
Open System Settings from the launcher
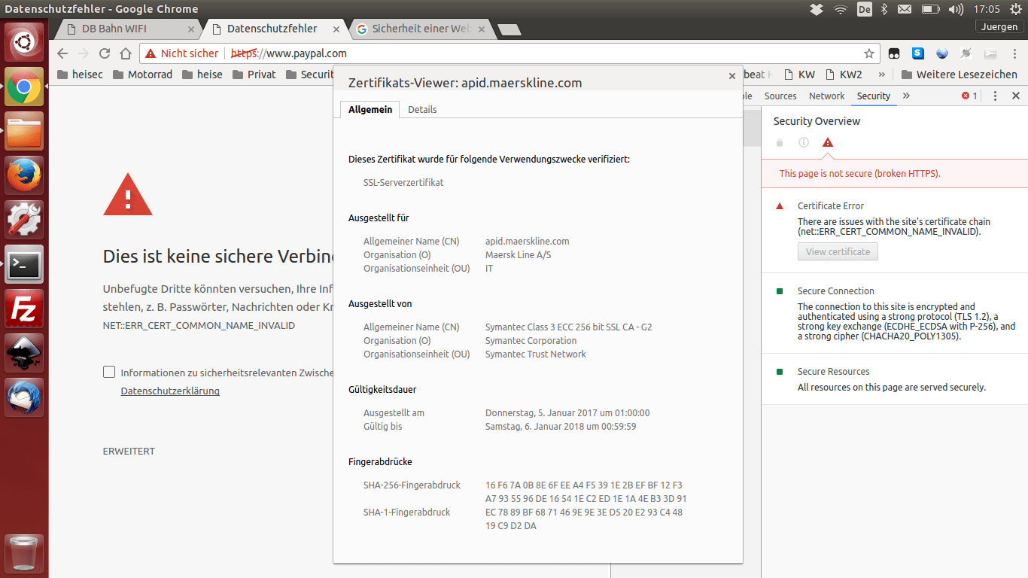click(24, 220)
